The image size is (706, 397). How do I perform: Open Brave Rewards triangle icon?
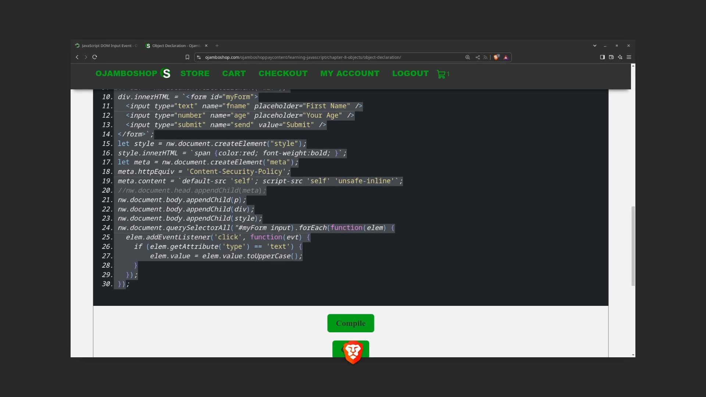tap(506, 57)
